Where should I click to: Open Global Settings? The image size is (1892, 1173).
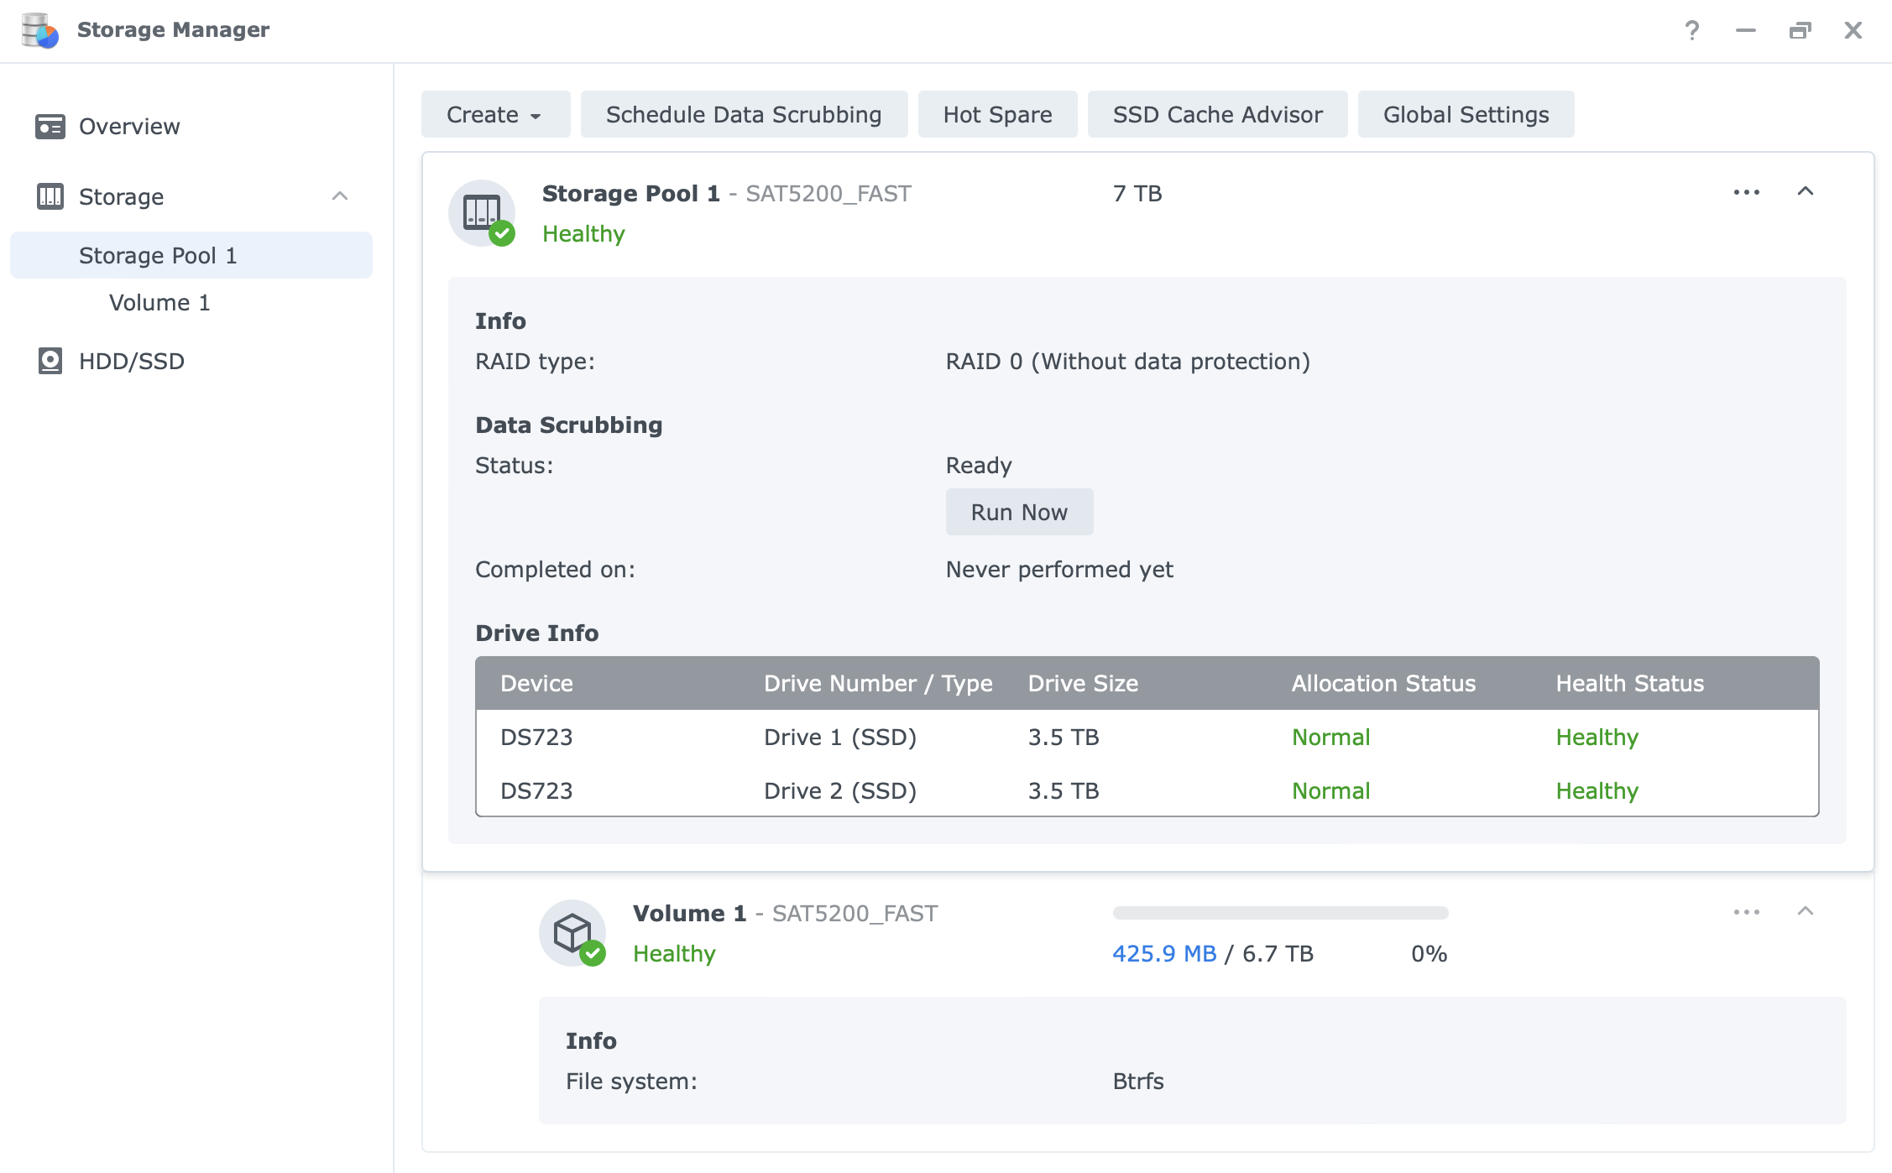[1466, 114]
